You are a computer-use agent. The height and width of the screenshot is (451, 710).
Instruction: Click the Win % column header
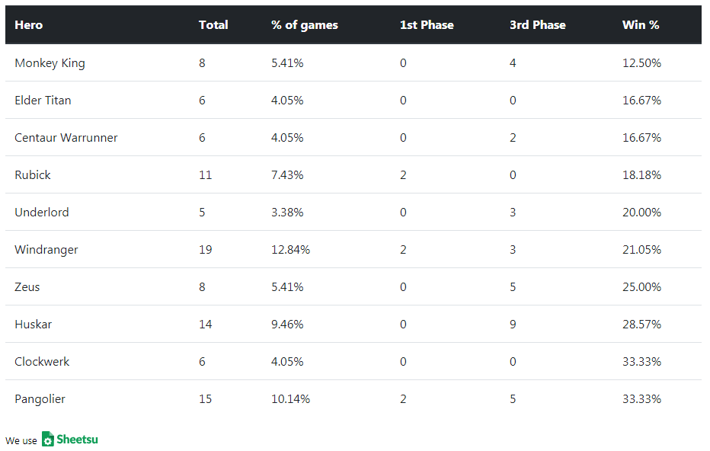click(641, 25)
